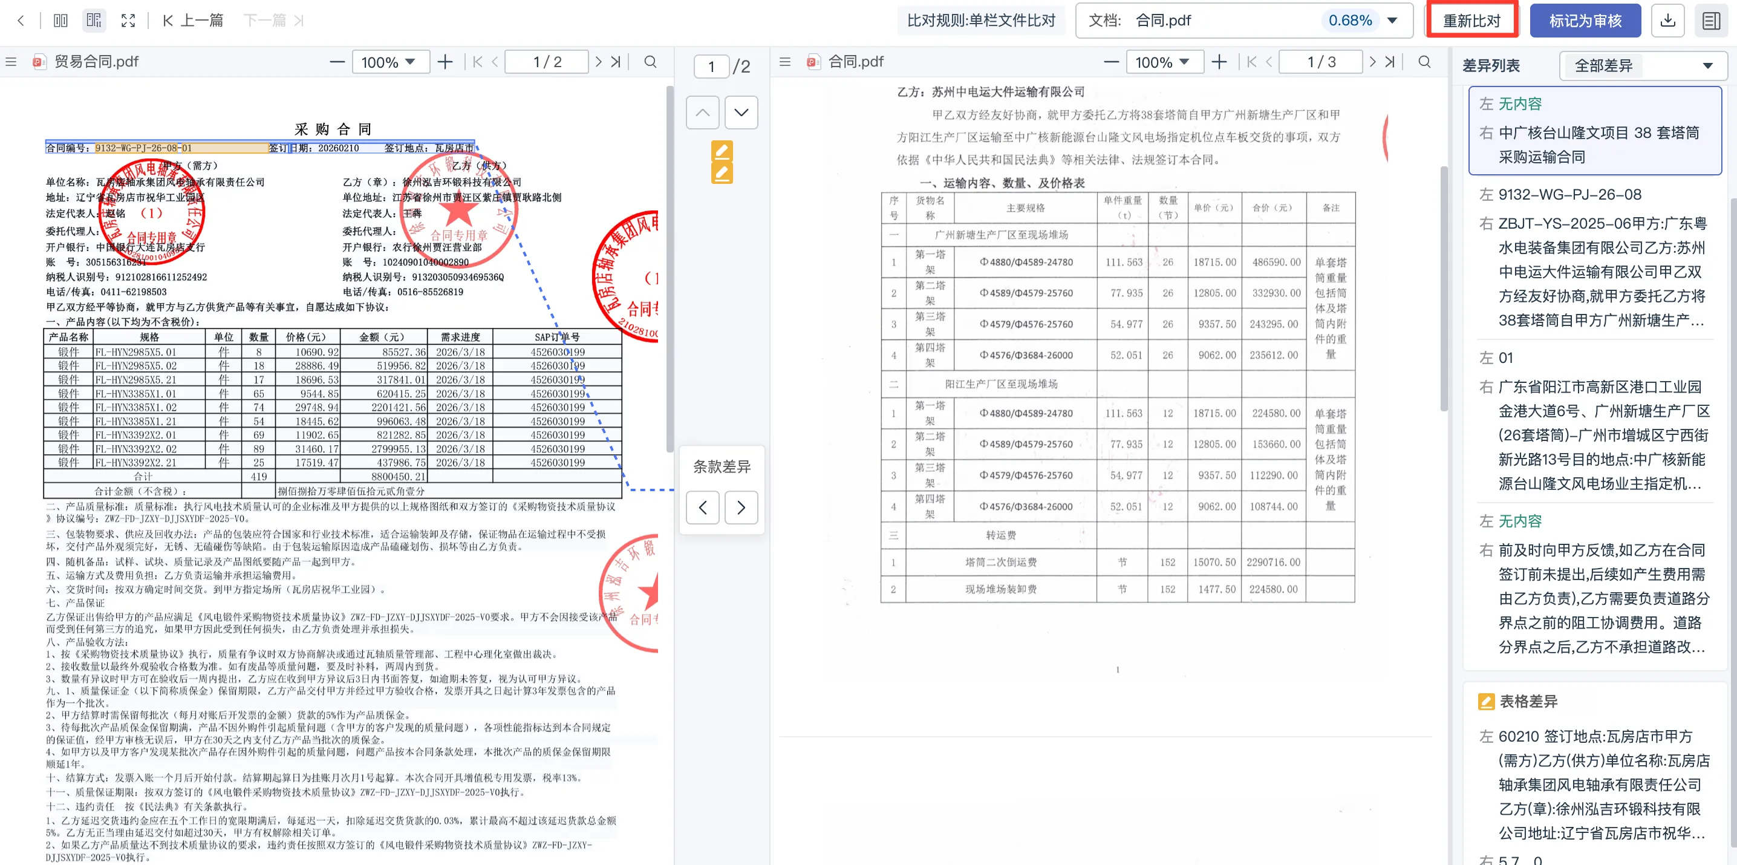The height and width of the screenshot is (865, 1737).
Task: Click highlighted 合同编号 line in left document
Action: [259, 148]
